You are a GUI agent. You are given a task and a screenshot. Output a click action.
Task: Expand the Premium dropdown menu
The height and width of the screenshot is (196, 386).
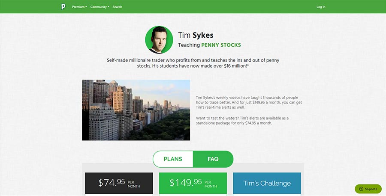[79, 7]
